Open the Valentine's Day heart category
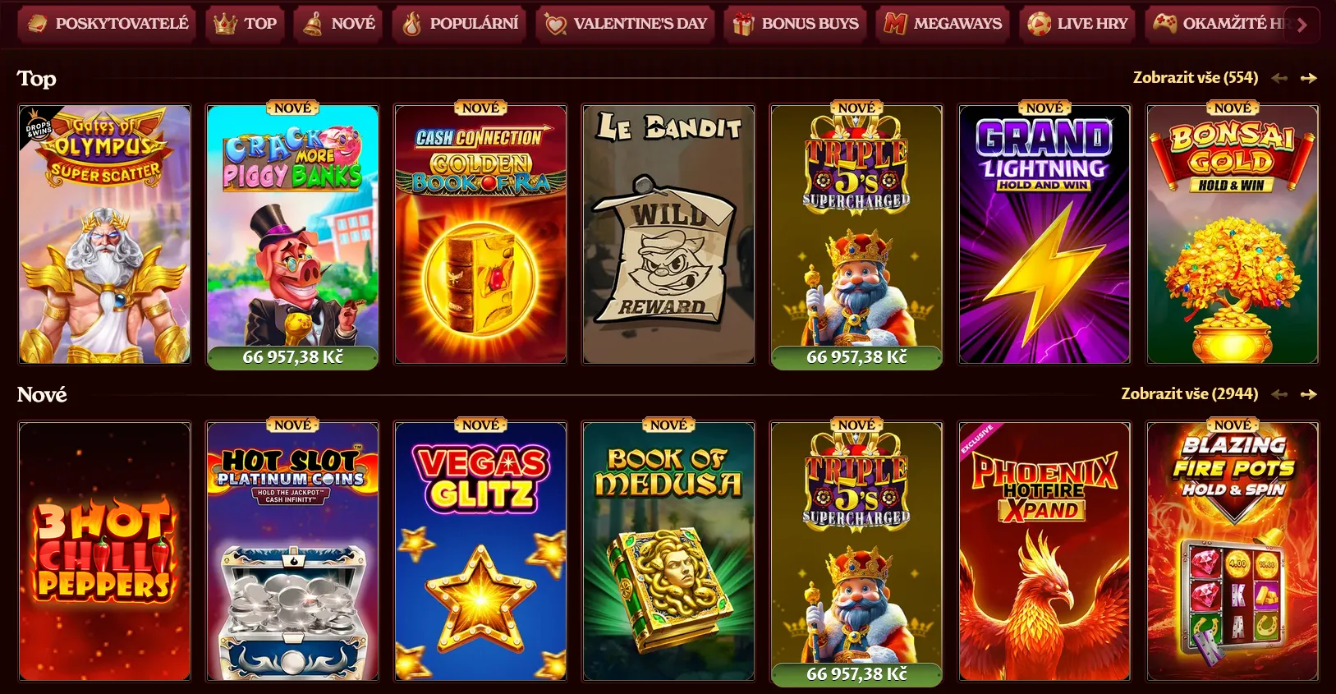Screen dimensions: 1336x694 point(625,24)
